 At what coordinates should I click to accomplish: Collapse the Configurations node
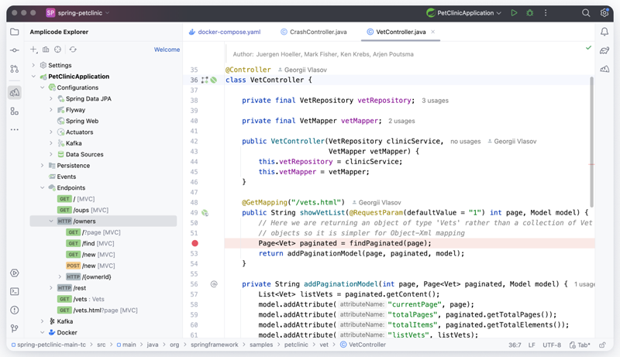[43, 88]
